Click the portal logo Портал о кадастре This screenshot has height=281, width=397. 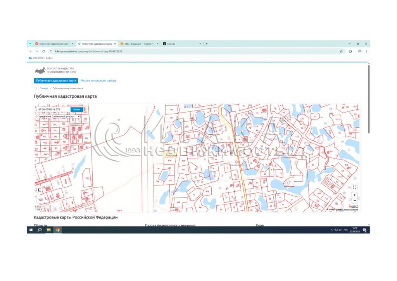(x=55, y=70)
